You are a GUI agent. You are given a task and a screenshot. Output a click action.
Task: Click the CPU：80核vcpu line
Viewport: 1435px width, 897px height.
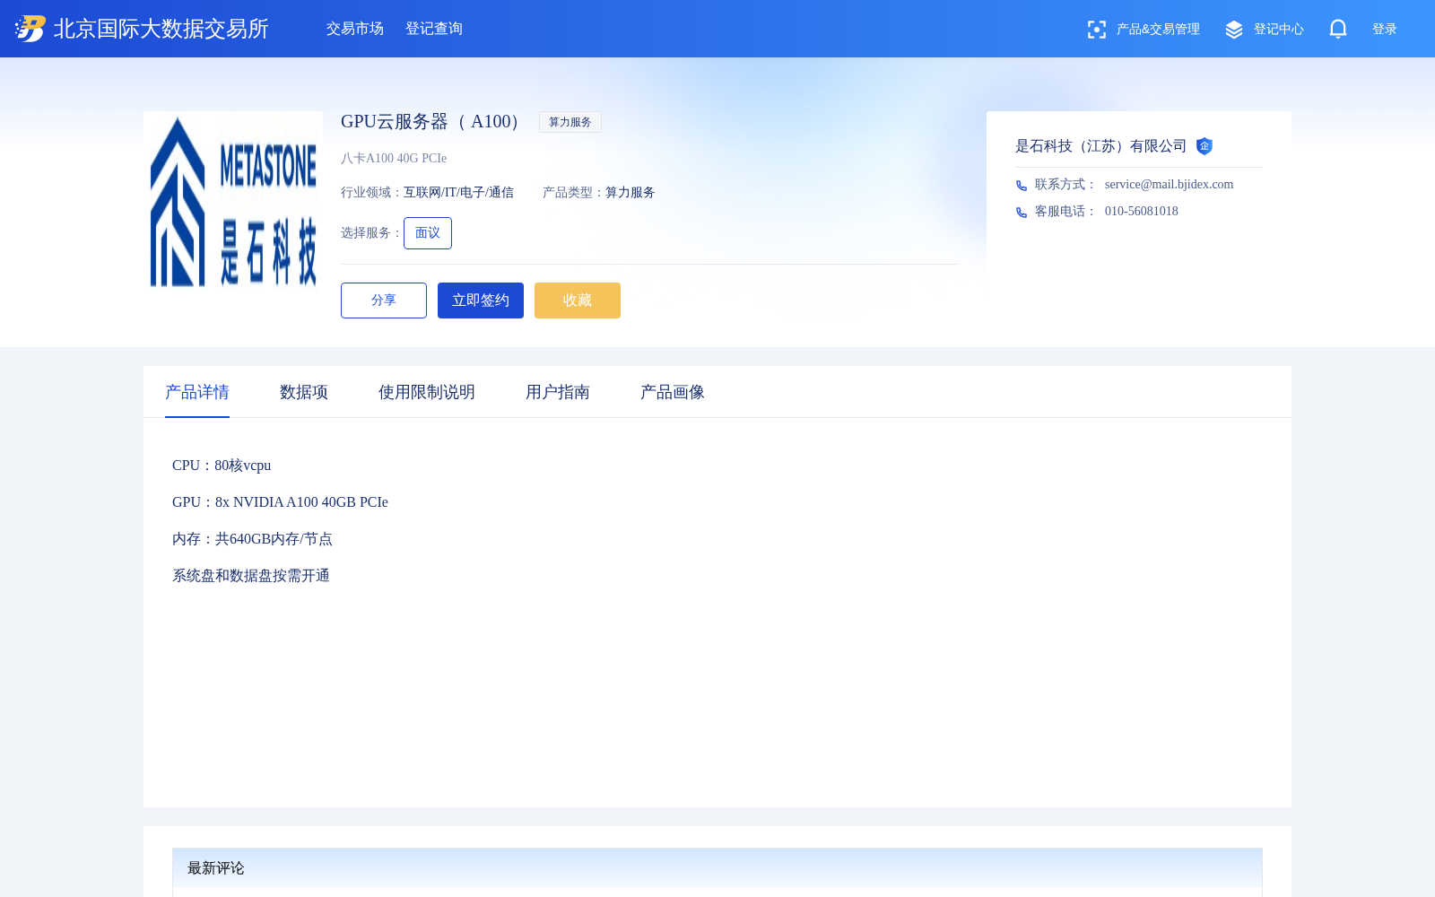pyautogui.click(x=222, y=466)
